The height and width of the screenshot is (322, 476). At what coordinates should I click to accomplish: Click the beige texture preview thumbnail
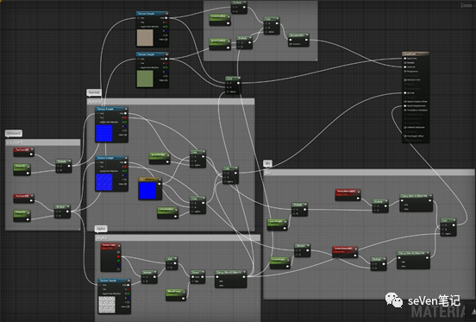coord(145,38)
